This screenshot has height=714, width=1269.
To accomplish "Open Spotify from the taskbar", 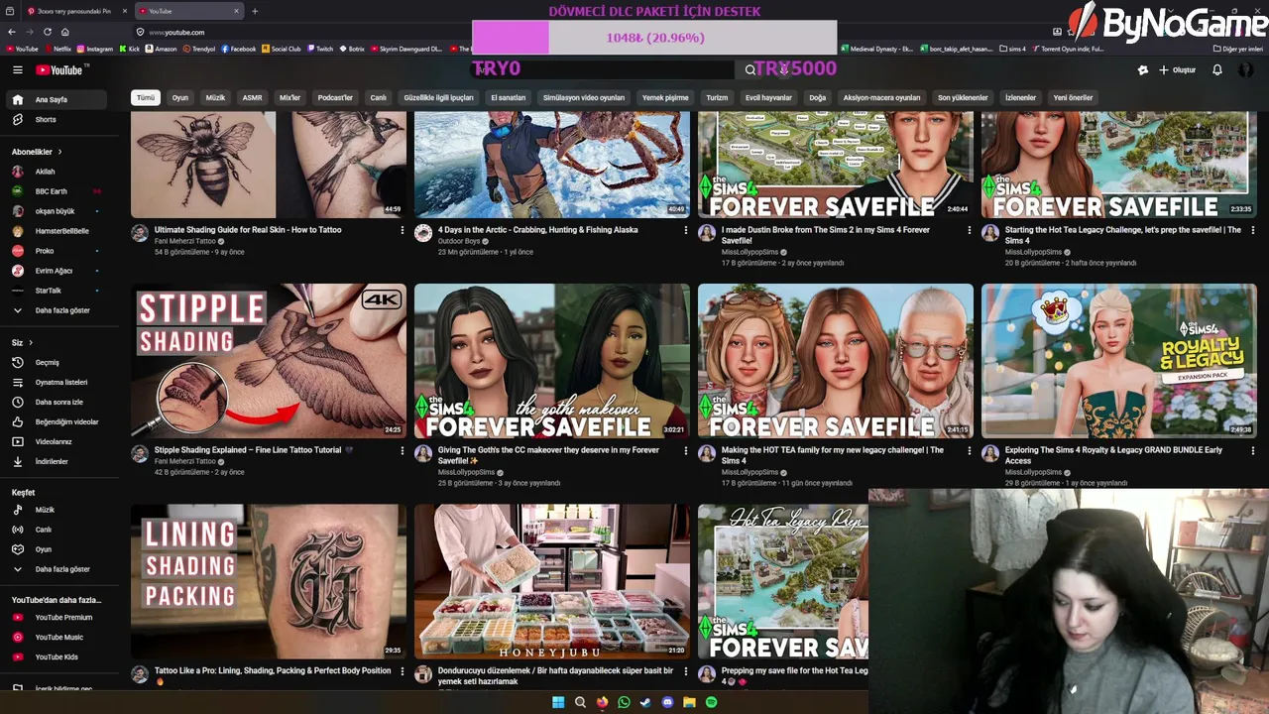I will [x=711, y=702].
